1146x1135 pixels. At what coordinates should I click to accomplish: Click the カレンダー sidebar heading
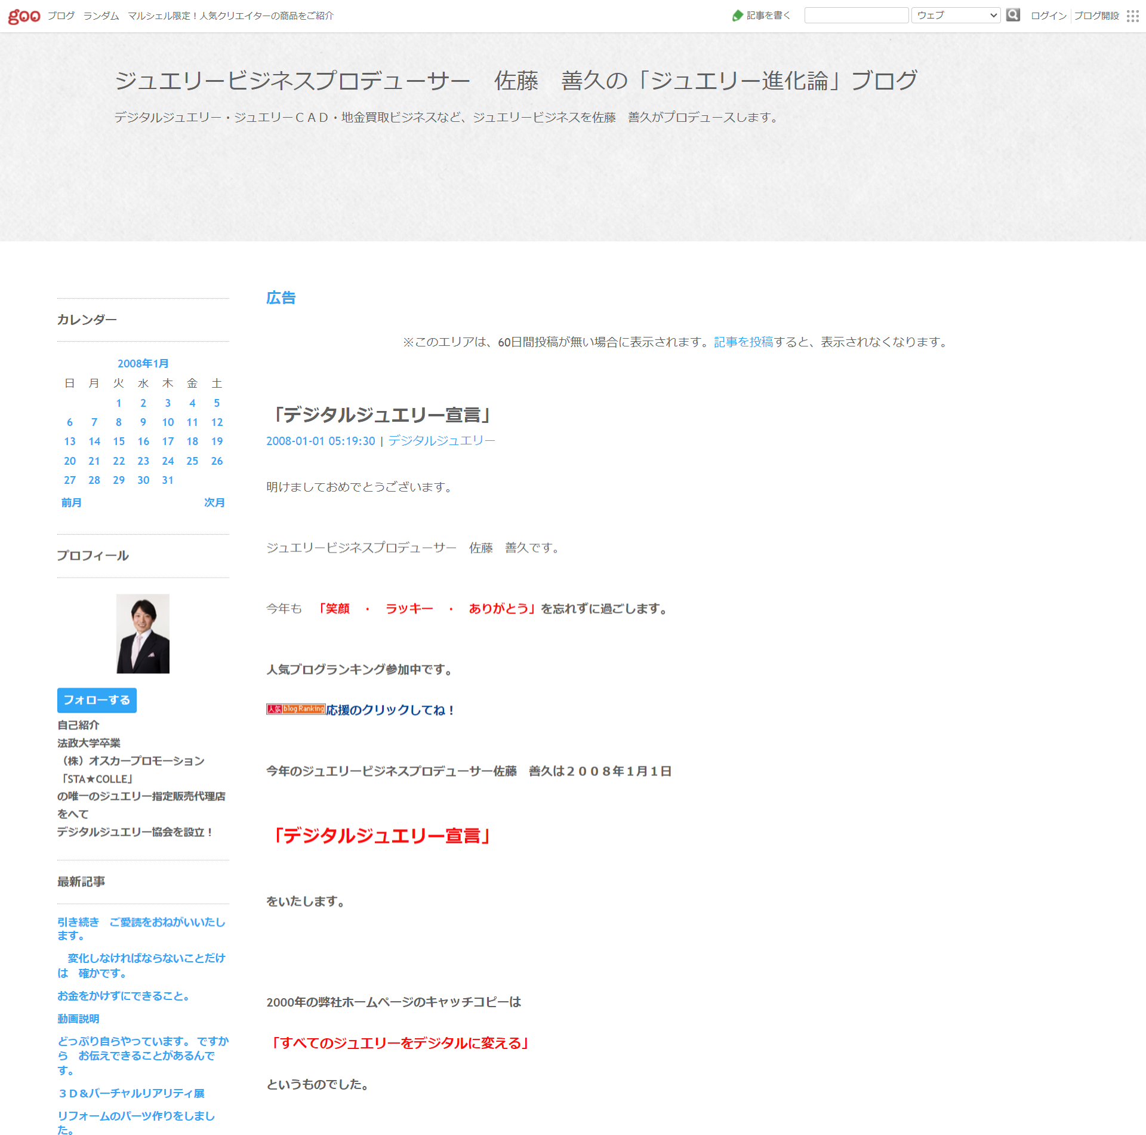(87, 320)
